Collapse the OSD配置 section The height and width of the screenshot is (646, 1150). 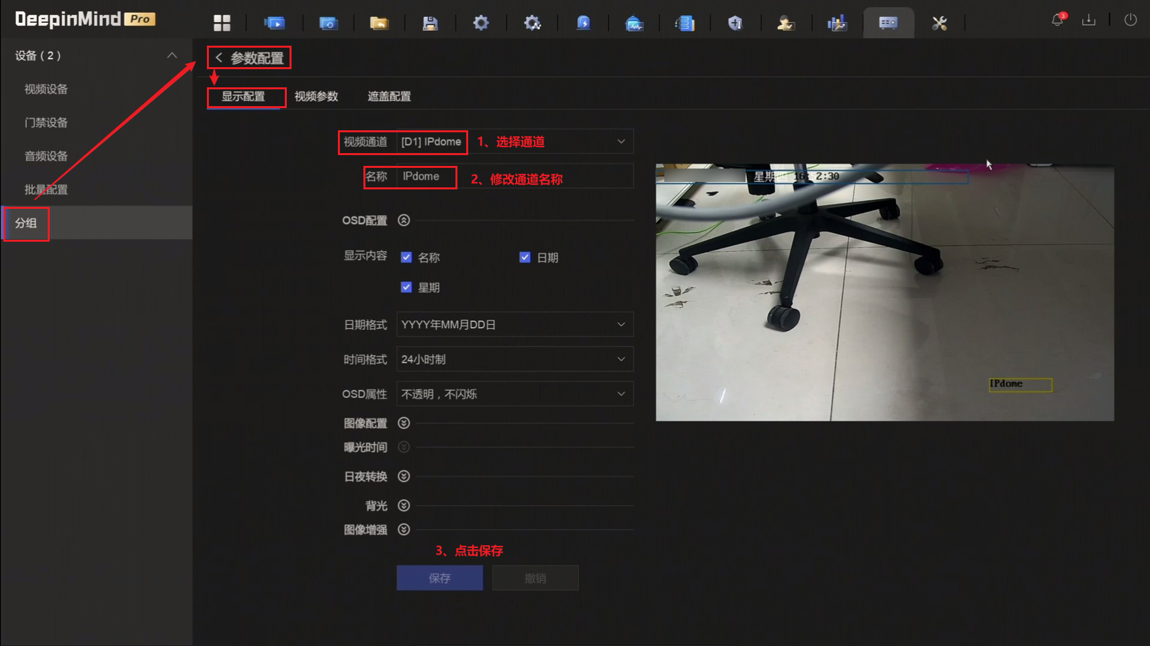(x=404, y=220)
